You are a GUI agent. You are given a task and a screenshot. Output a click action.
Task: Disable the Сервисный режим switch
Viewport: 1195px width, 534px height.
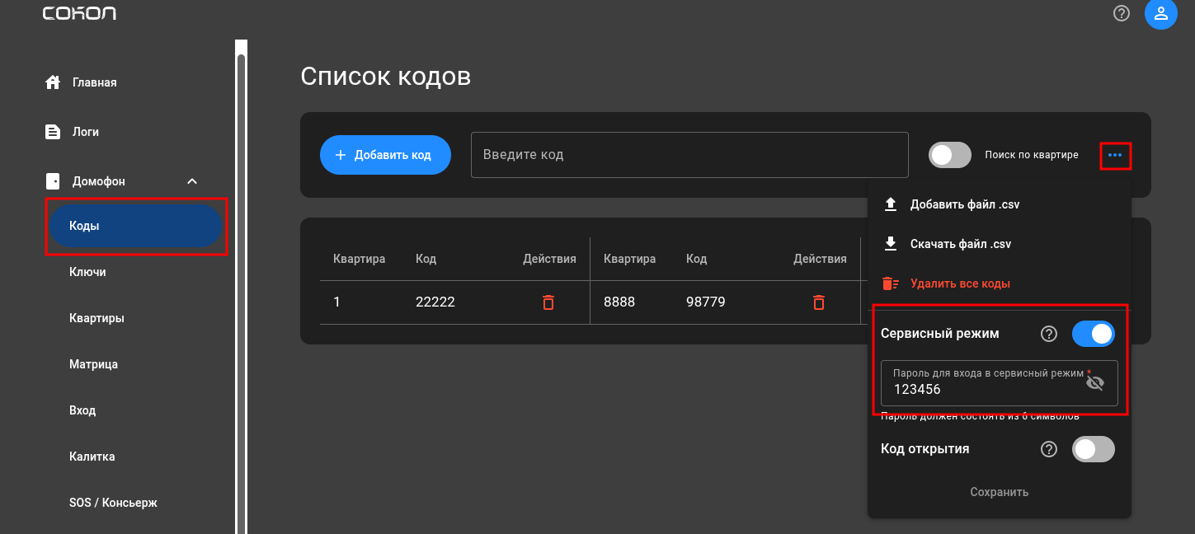[1093, 334]
